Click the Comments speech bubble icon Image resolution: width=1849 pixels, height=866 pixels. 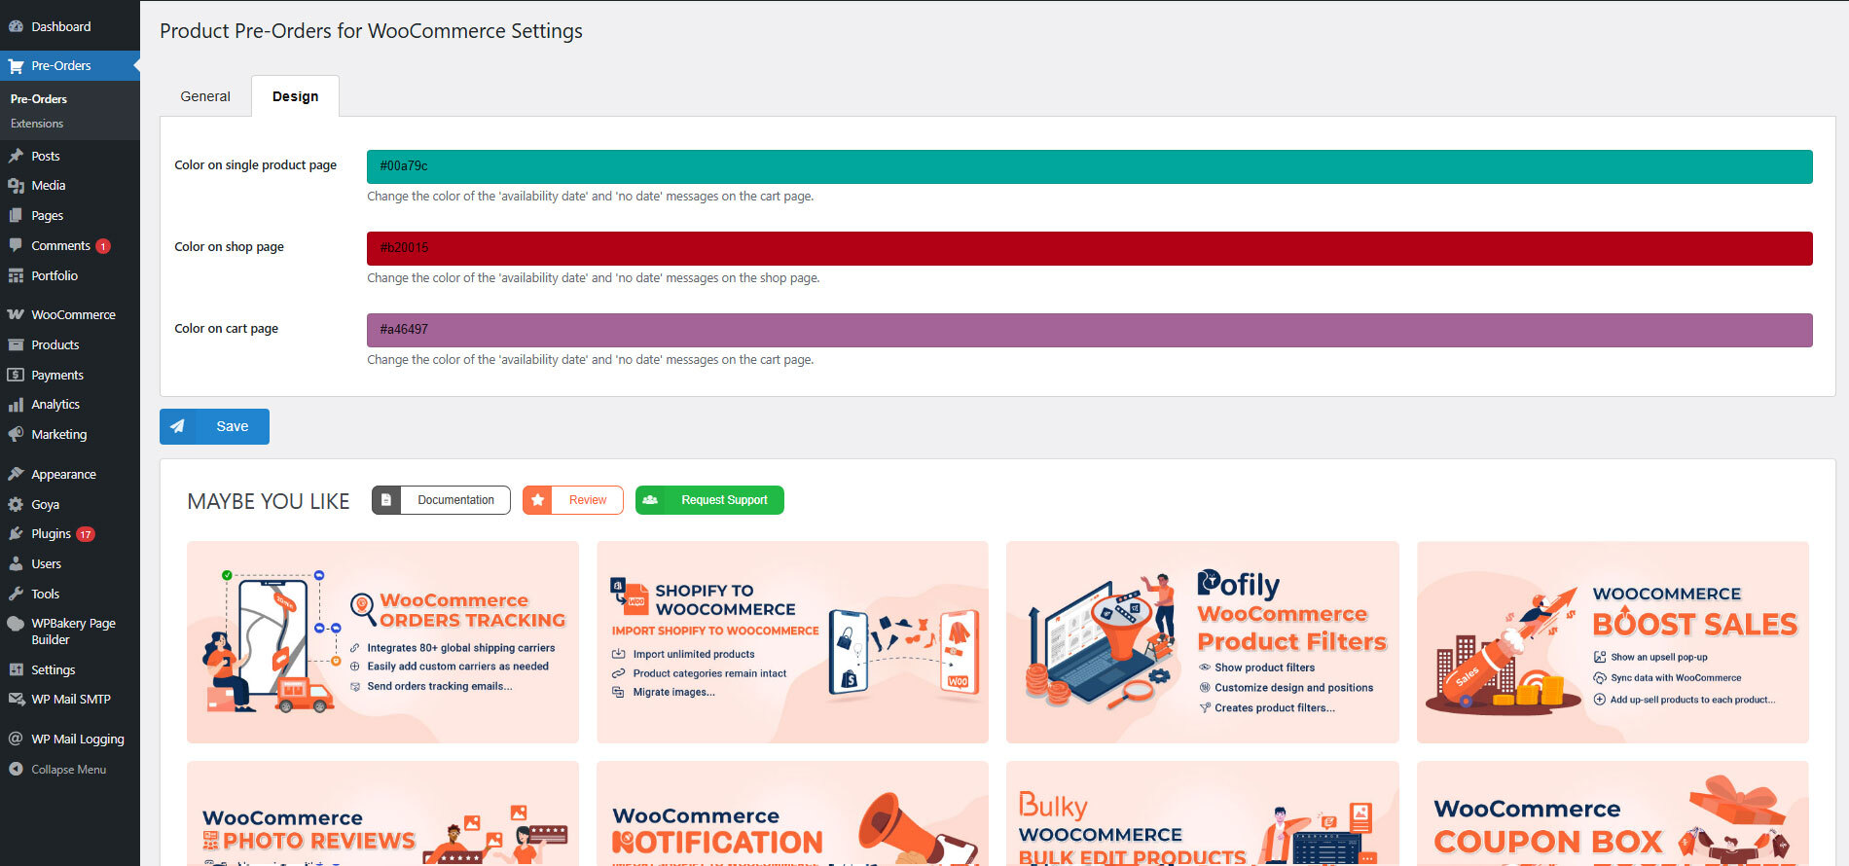tap(16, 245)
